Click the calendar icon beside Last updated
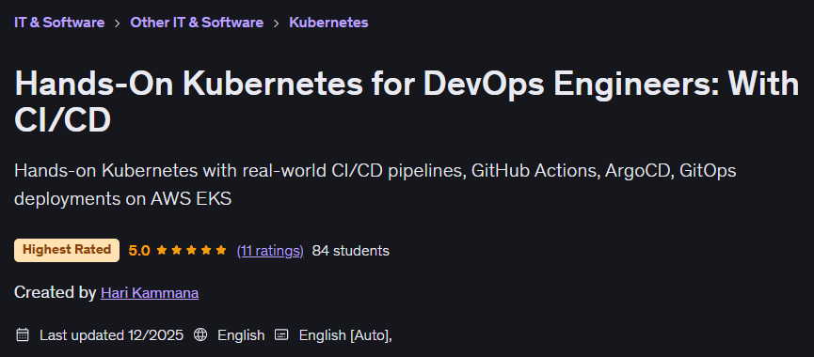 click(23, 334)
